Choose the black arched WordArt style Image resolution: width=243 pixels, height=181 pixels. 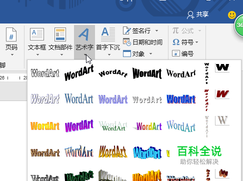click(113, 73)
